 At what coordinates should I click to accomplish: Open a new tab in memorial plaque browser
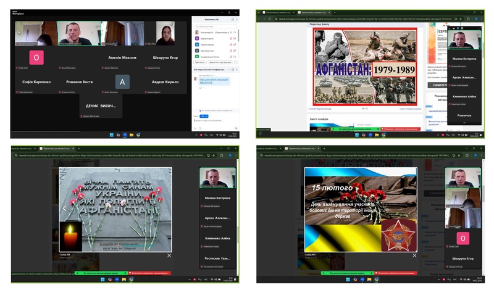tap(79, 148)
